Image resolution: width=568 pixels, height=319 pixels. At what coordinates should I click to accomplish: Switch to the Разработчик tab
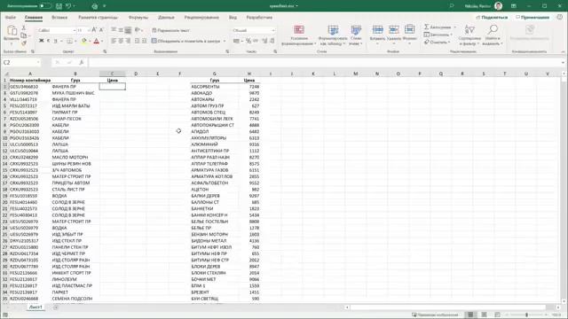(259, 18)
